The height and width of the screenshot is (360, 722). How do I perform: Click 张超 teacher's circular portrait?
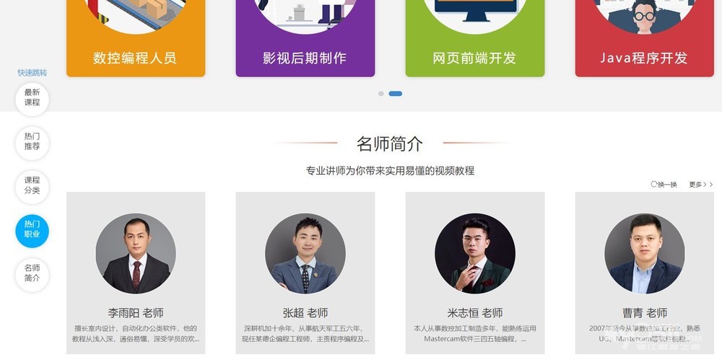pyautogui.click(x=305, y=253)
